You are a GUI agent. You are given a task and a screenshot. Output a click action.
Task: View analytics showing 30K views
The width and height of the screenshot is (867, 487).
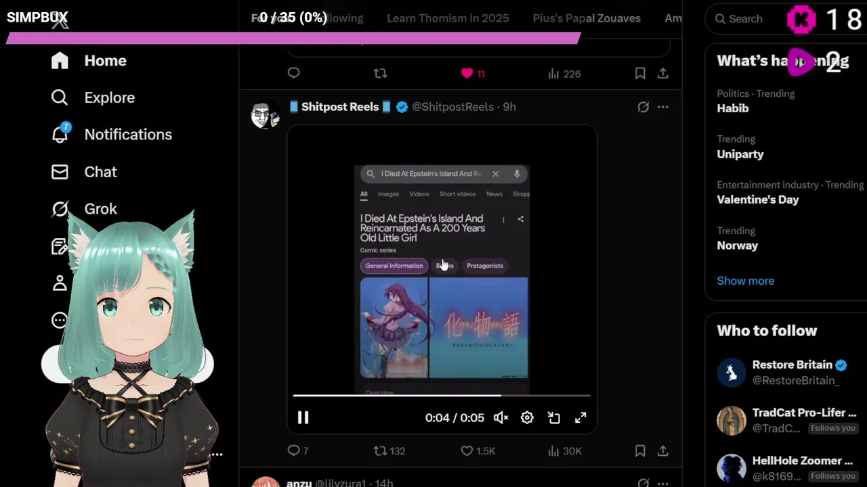coord(564,450)
